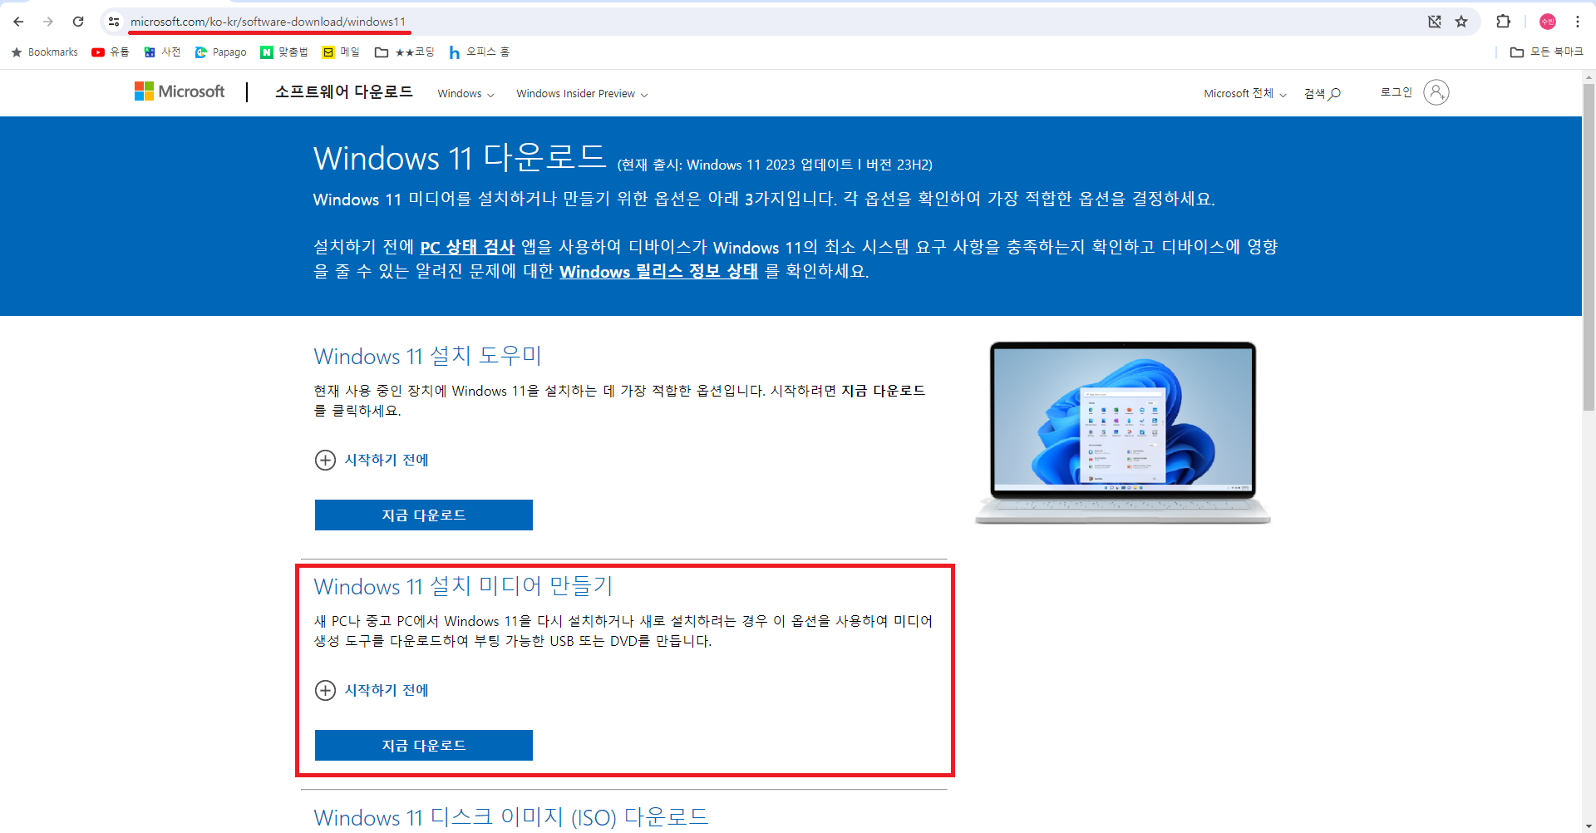Open the 맞춤법 bookmark
The image size is (1596, 833).
click(x=284, y=52)
